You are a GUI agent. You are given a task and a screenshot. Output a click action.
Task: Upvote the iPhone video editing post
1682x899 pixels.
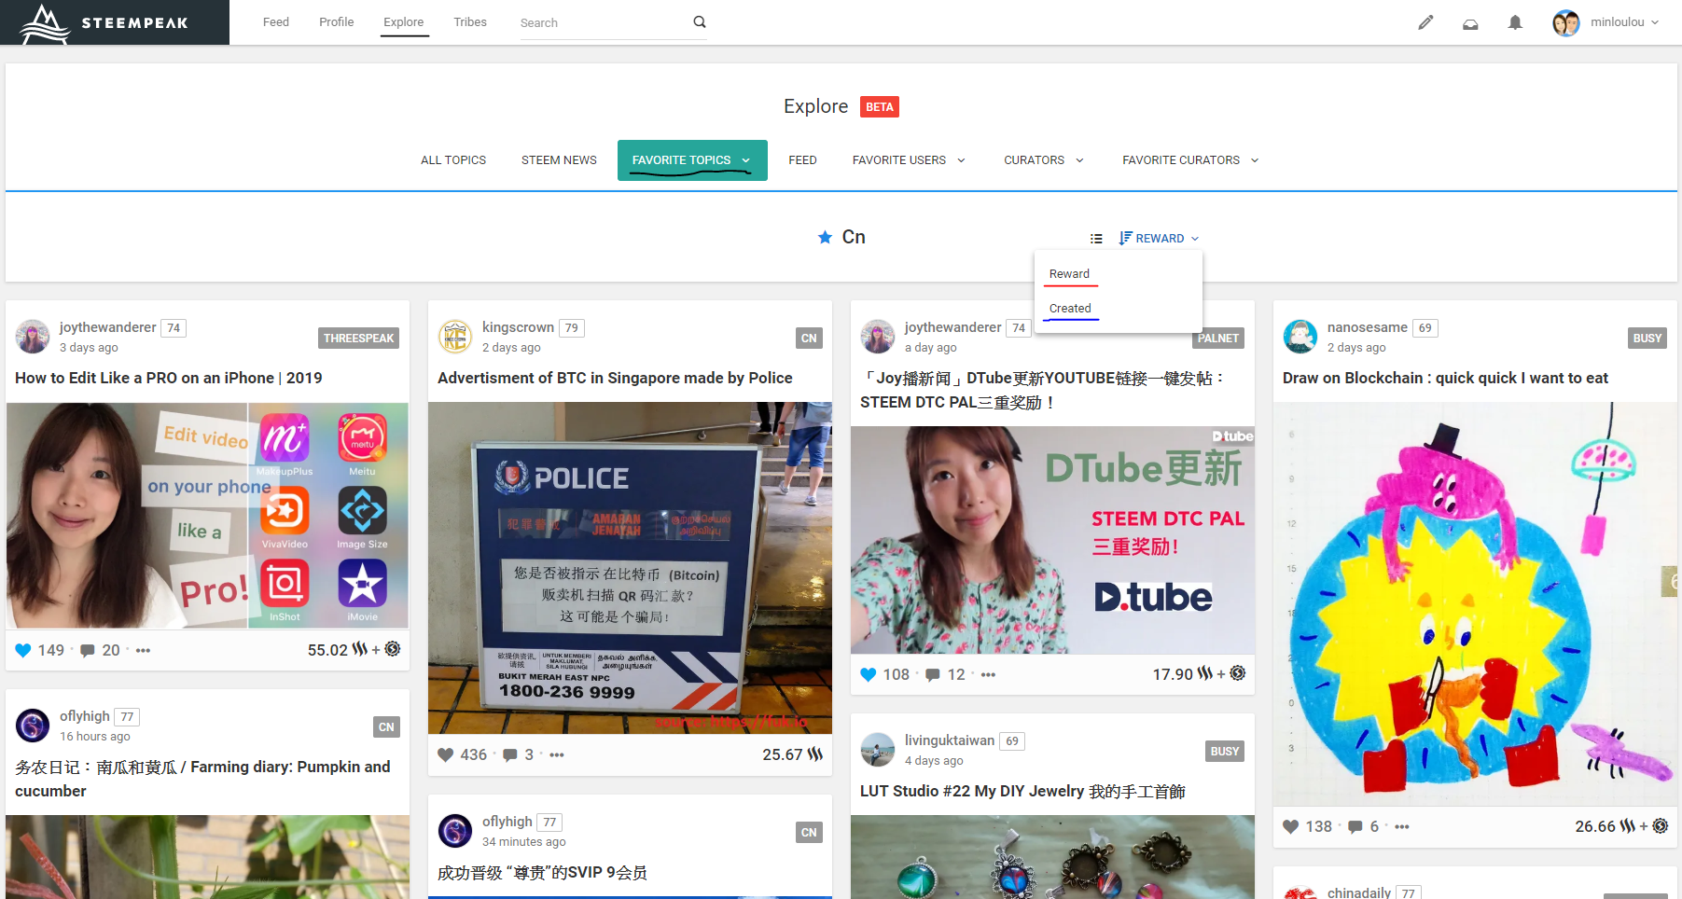(x=24, y=650)
